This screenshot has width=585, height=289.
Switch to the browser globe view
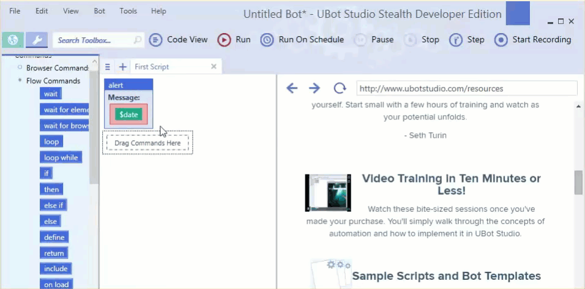click(x=13, y=40)
